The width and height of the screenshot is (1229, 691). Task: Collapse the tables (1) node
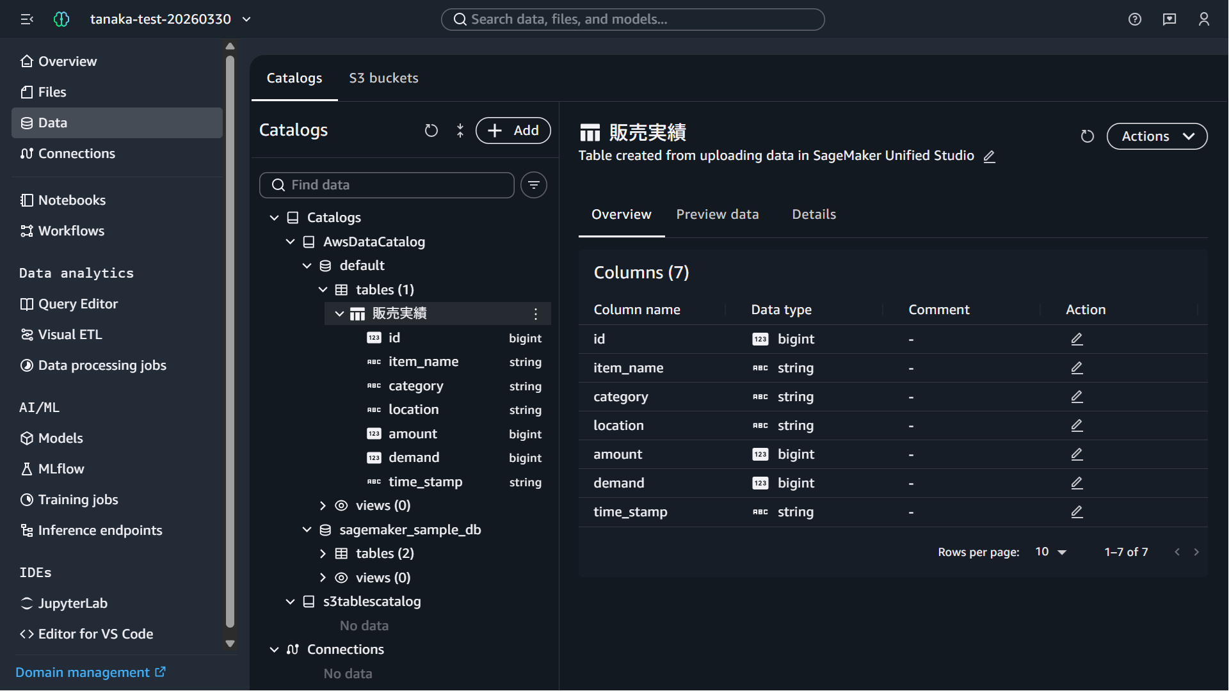pyautogui.click(x=323, y=290)
